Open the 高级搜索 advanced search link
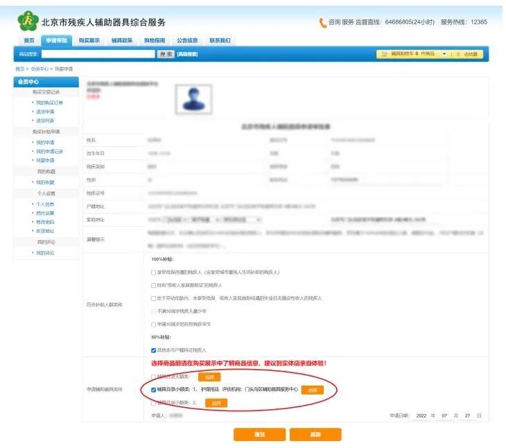The width and height of the screenshot is (506, 448). pos(187,54)
